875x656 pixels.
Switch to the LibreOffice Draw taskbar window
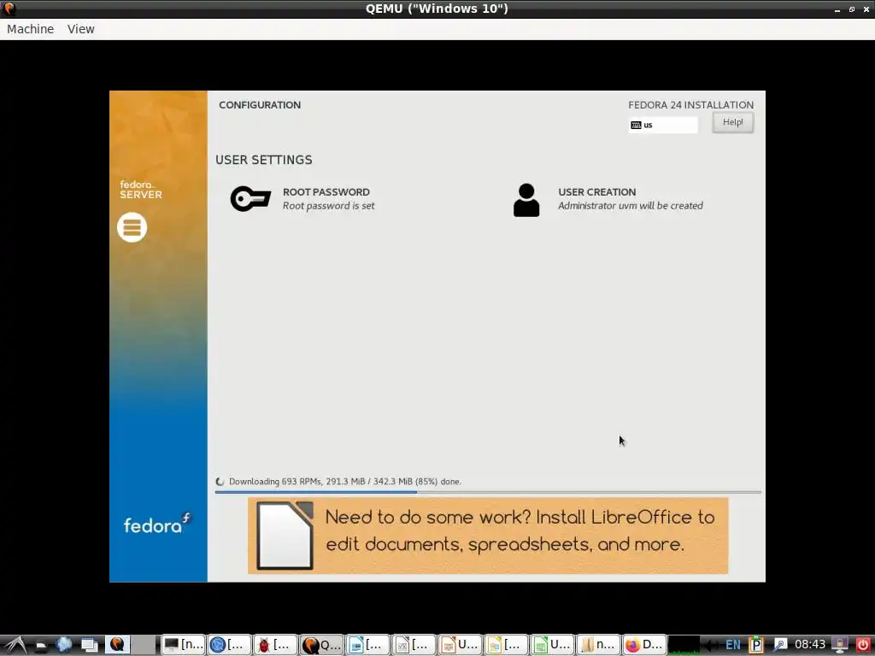[x=506, y=645]
